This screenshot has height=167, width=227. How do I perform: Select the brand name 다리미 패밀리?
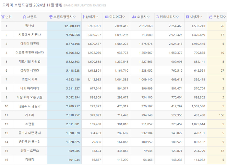point(30,44)
